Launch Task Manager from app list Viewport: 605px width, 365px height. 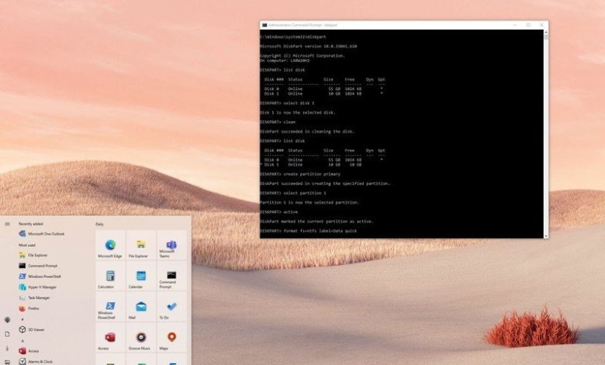34,297
